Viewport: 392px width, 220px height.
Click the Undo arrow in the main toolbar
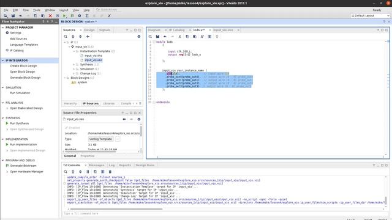(20, 16)
